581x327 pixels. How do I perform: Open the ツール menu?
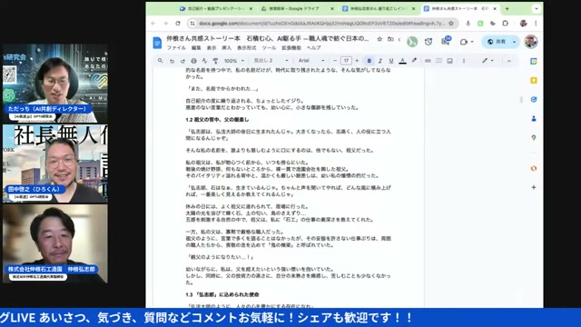tap(269, 48)
